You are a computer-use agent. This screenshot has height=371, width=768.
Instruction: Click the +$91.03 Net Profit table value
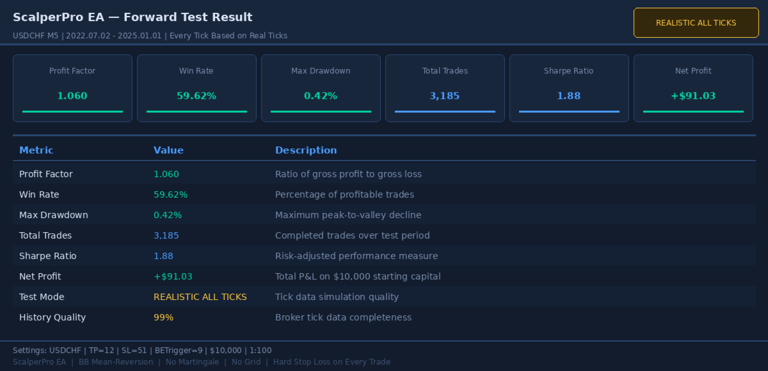click(173, 276)
